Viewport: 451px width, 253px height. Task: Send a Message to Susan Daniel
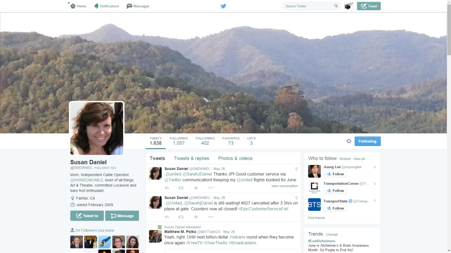point(122,216)
